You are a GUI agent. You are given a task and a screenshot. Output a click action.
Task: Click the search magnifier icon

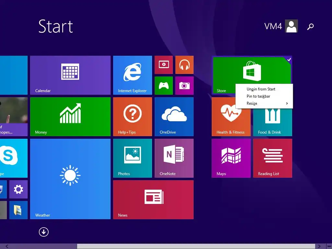coord(310,27)
